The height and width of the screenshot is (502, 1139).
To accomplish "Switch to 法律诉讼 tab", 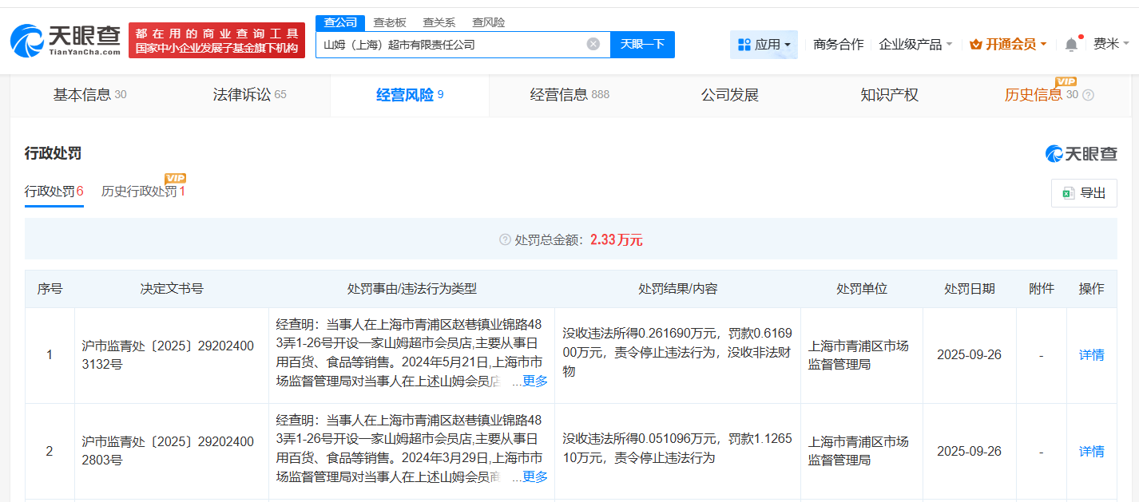I will pyautogui.click(x=249, y=95).
